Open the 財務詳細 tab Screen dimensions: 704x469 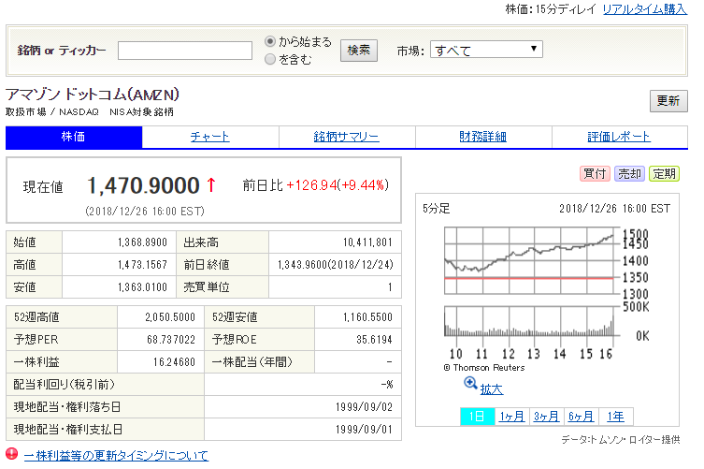(x=482, y=137)
